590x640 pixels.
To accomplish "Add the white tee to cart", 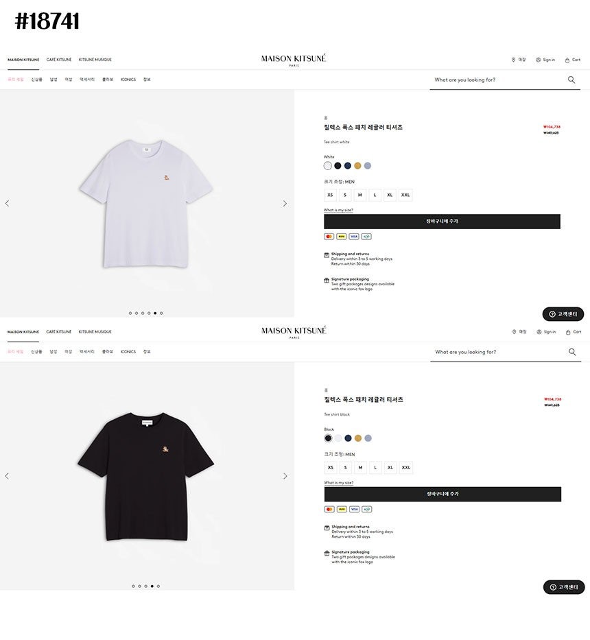I will [x=442, y=222].
